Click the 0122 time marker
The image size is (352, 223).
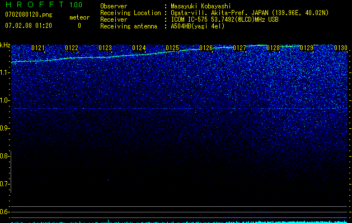click(72, 48)
